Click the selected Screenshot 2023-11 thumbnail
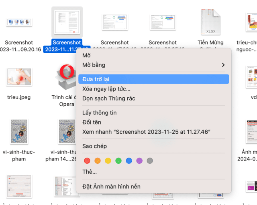Screen dimensions: 257x205 67,22
